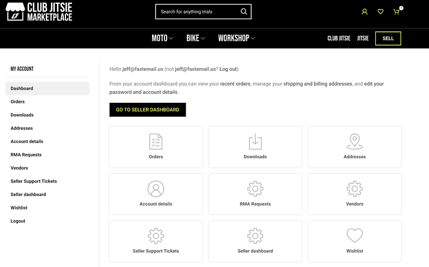Select Seller dashboard in the sidebar
Viewport: 429px width, 267px height.
(x=28, y=194)
